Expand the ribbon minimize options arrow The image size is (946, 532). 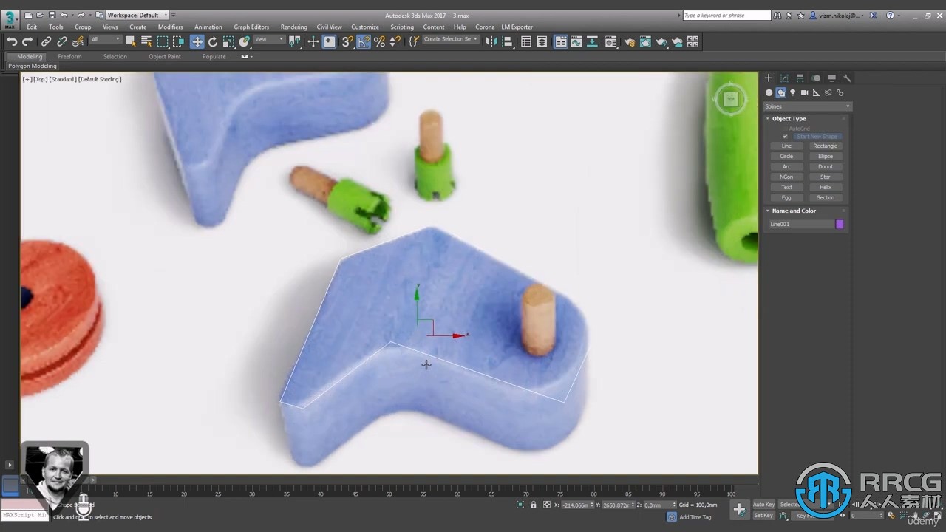[251, 56]
